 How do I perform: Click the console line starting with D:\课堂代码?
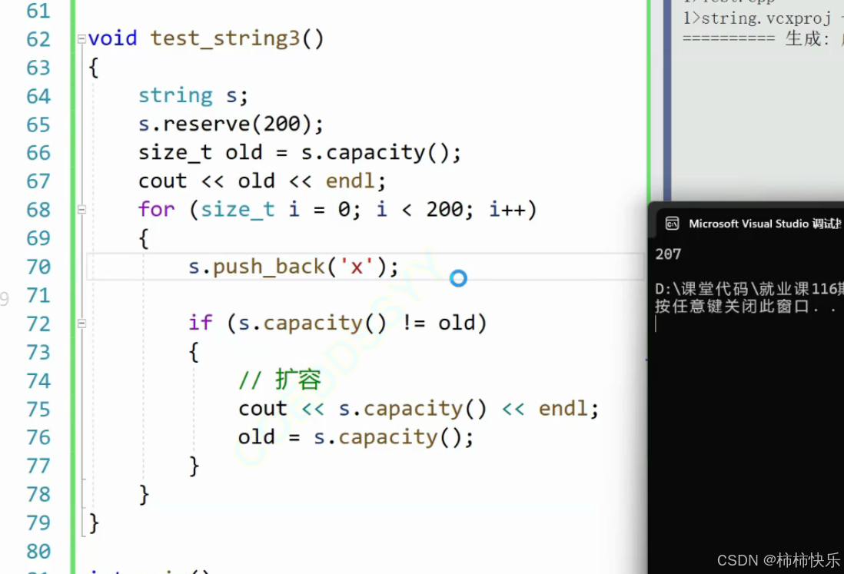(749, 289)
